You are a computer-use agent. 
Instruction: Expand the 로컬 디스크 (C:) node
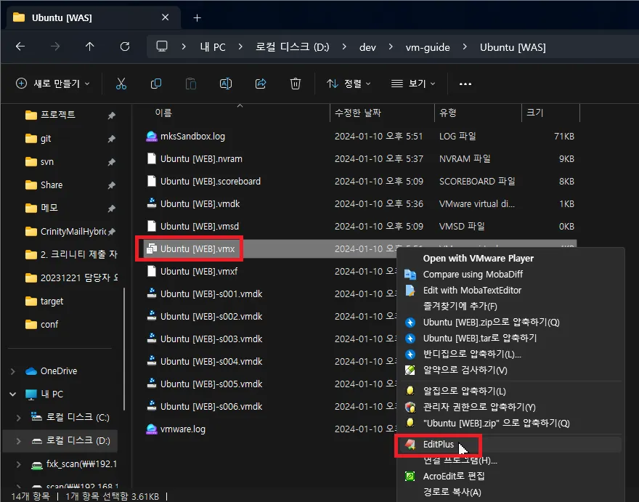(x=19, y=418)
